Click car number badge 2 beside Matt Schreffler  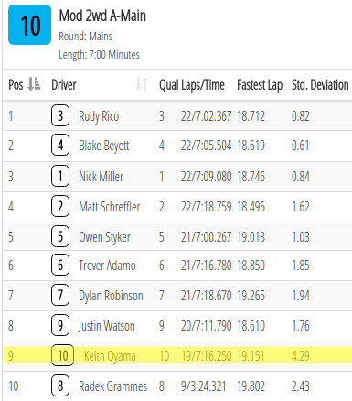60,206
